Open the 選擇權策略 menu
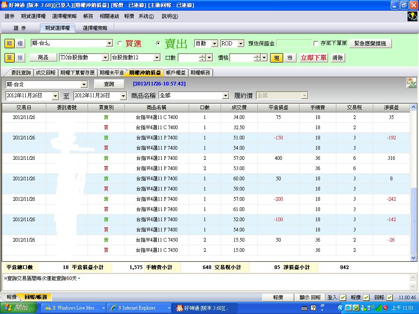This screenshot has height=314, width=419. 64,16
